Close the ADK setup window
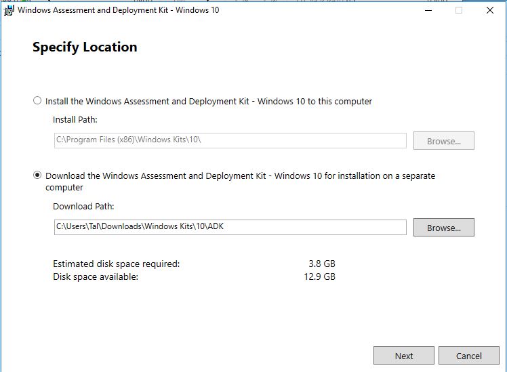 click(x=490, y=10)
